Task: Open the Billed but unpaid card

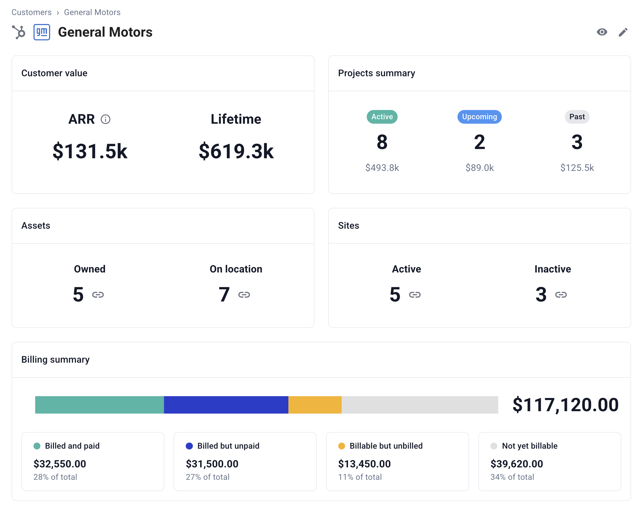Action: click(245, 462)
